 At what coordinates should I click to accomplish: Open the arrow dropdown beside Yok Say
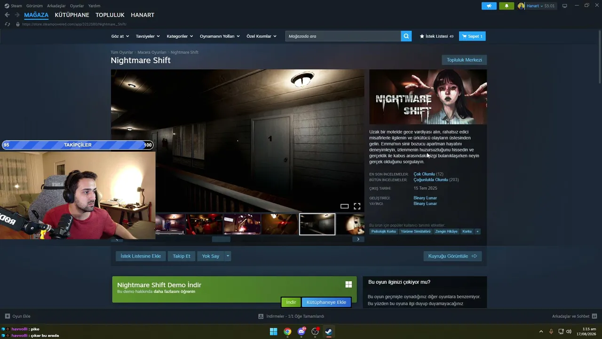(x=228, y=256)
